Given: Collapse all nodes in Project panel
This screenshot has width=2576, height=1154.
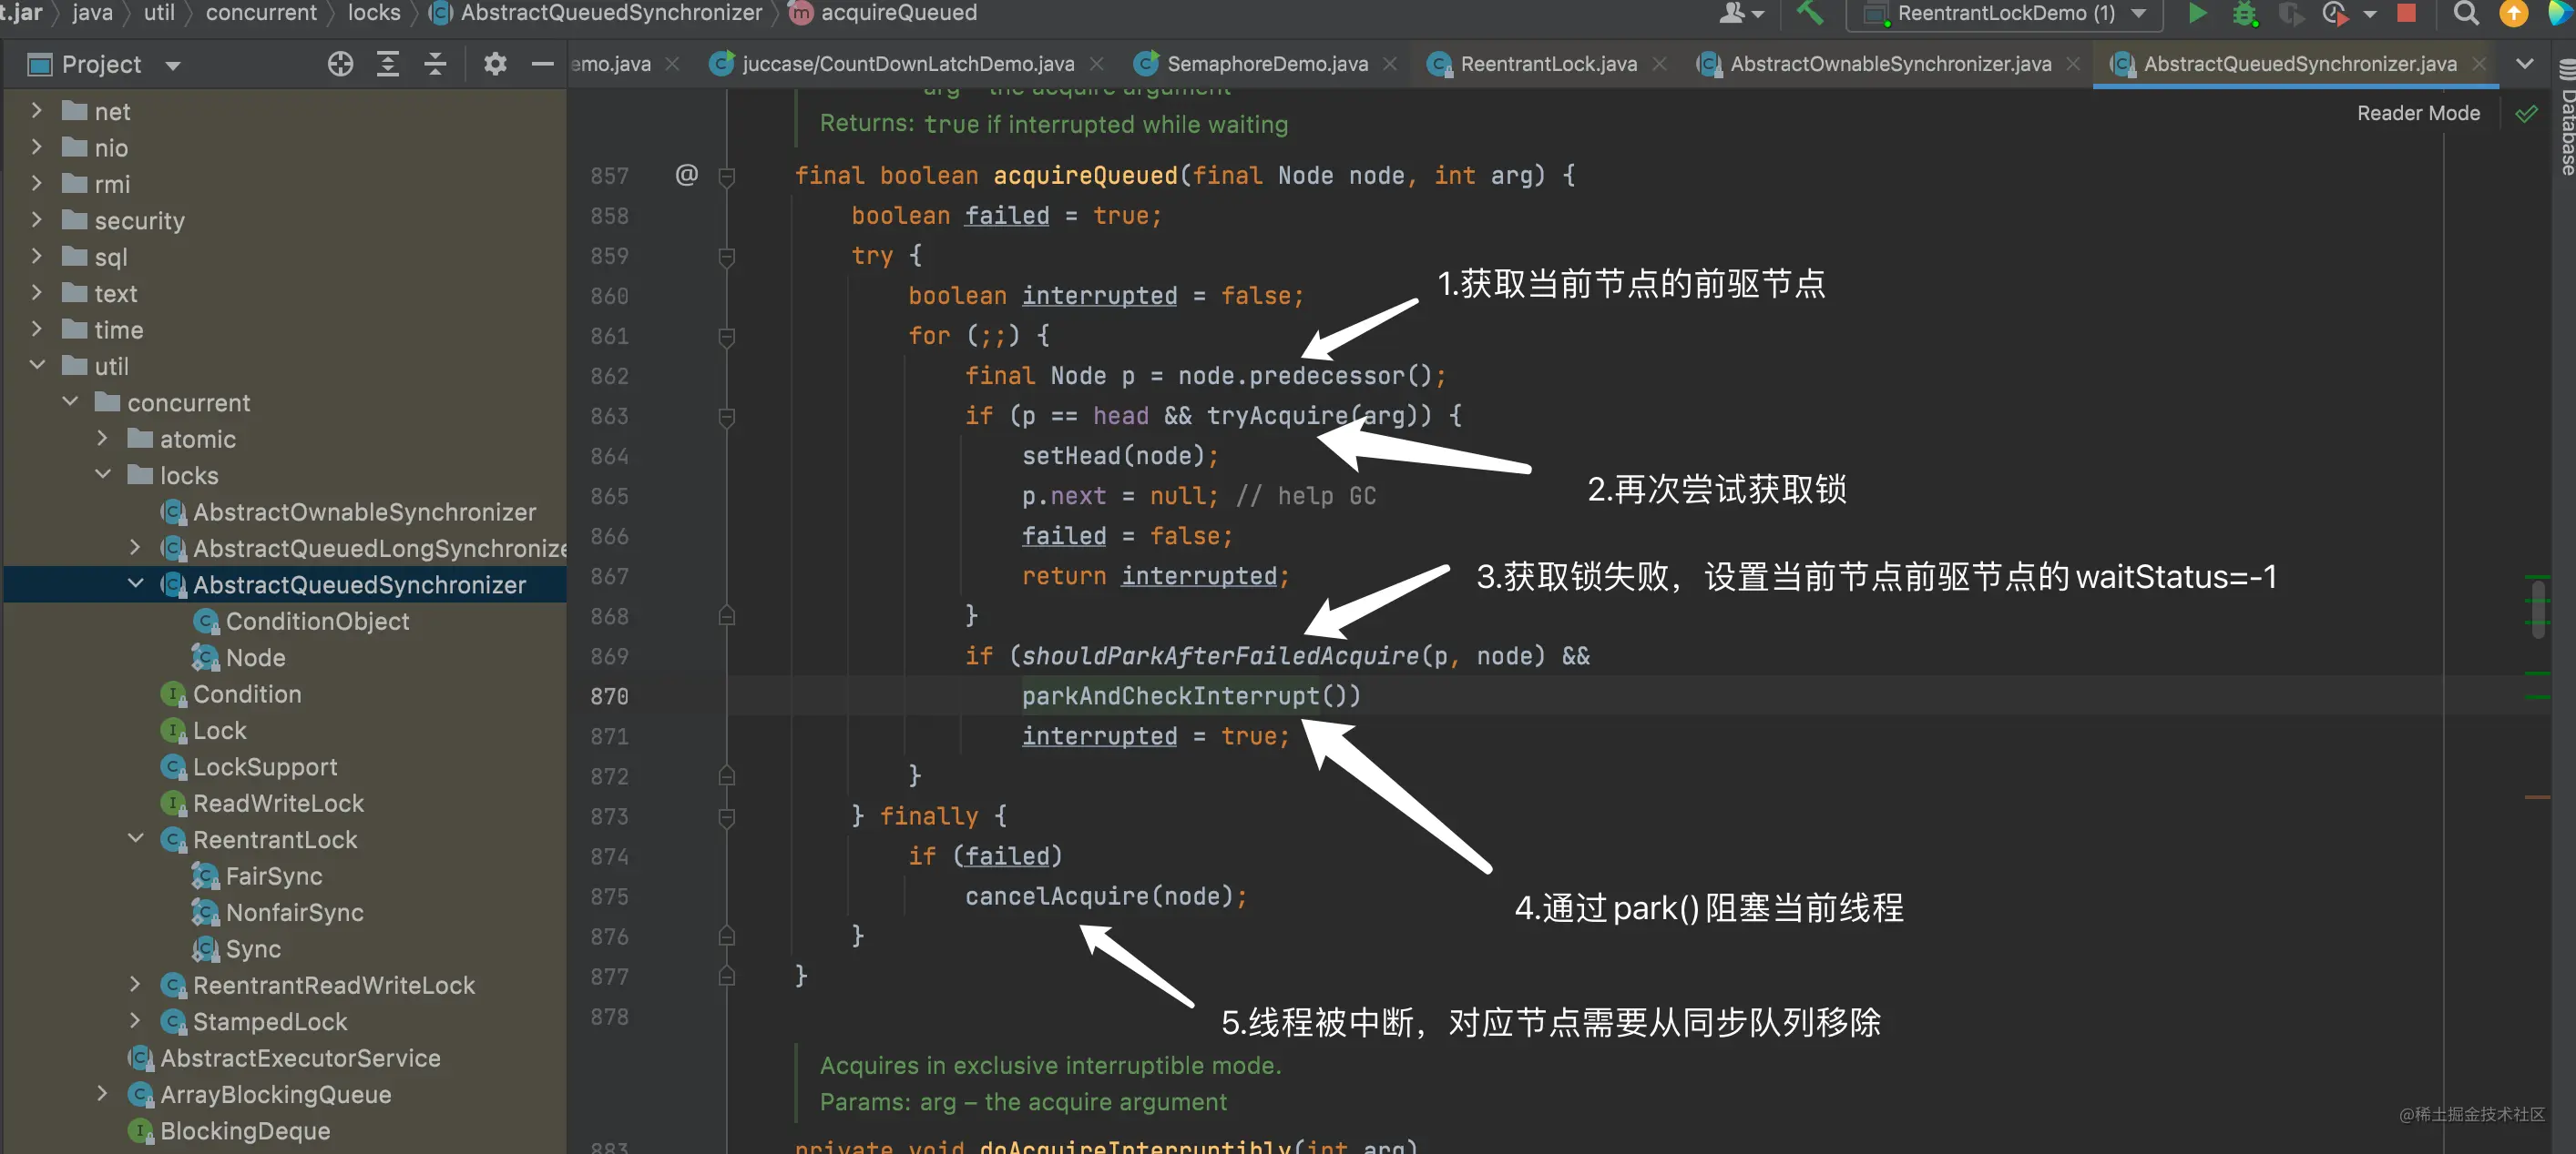Looking at the screenshot, I should coord(435,64).
